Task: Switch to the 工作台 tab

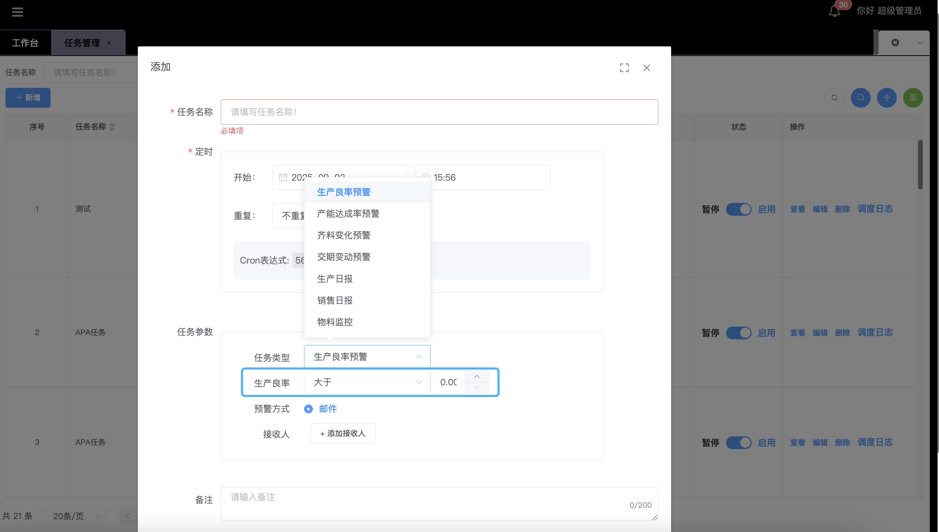Action: point(25,43)
